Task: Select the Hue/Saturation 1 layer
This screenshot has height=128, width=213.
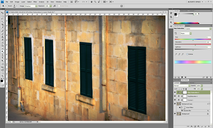Action: tap(192, 96)
